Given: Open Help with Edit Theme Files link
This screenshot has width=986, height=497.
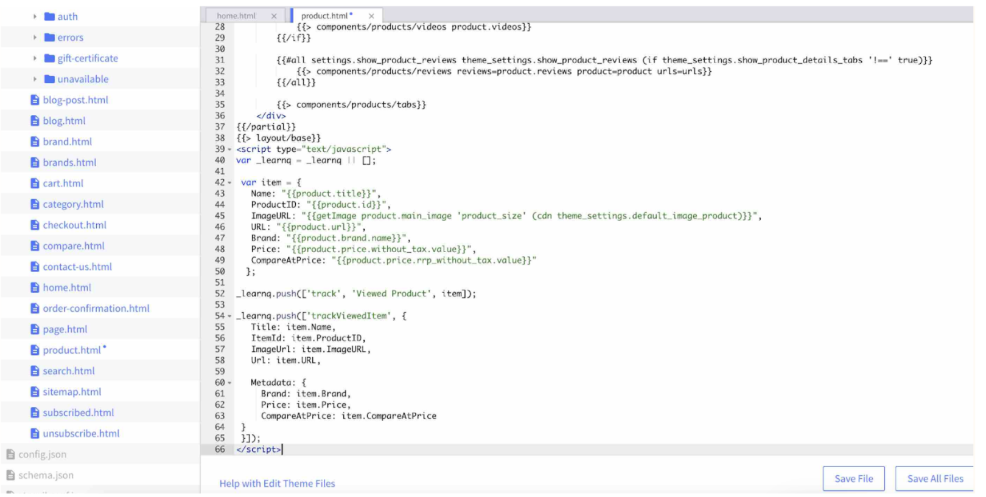Looking at the screenshot, I should [x=277, y=484].
